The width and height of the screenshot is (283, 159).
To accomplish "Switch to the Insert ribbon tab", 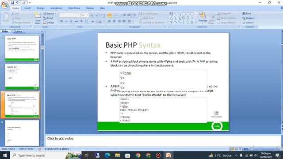I will pos(27,8).
